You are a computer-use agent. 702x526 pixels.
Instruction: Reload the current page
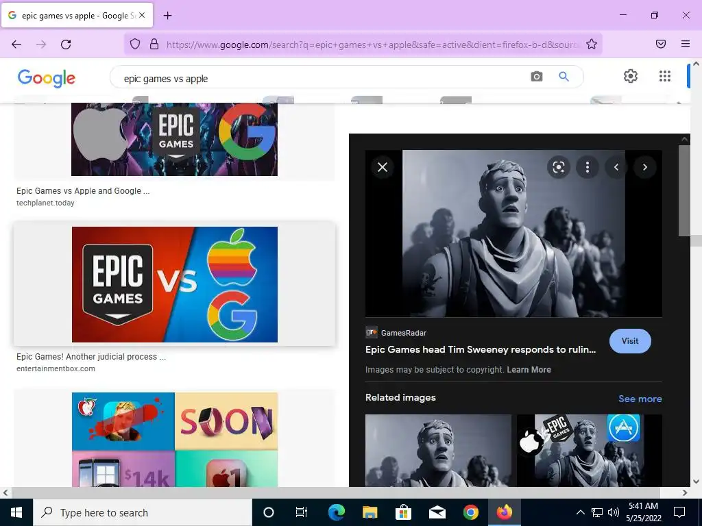(66, 44)
